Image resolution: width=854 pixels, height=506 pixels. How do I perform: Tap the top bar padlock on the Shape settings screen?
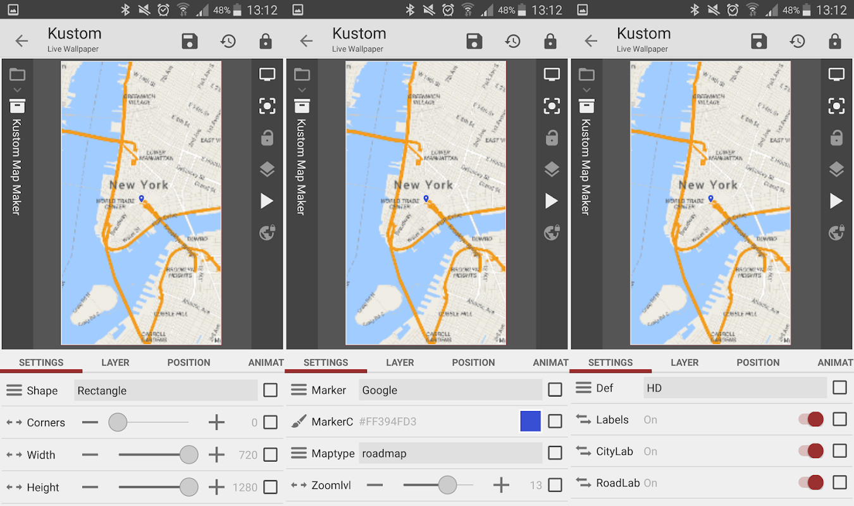266,42
